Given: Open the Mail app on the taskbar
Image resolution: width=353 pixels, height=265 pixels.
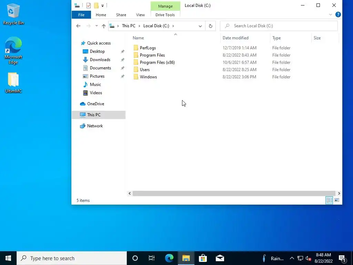Looking at the screenshot, I should (x=220, y=258).
